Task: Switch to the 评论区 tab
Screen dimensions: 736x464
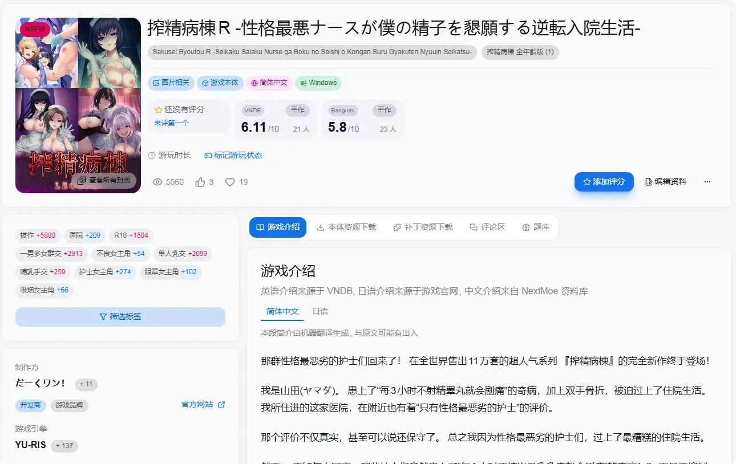Action: tap(487, 227)
